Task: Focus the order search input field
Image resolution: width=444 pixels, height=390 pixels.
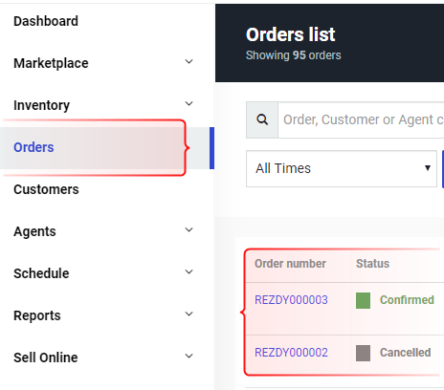Action: [x=361, y=119]
